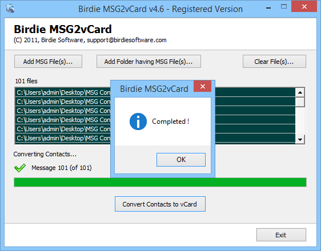Select the last visible file path row
The height and width of the screenshot is (251, 321).
[155, 138]
